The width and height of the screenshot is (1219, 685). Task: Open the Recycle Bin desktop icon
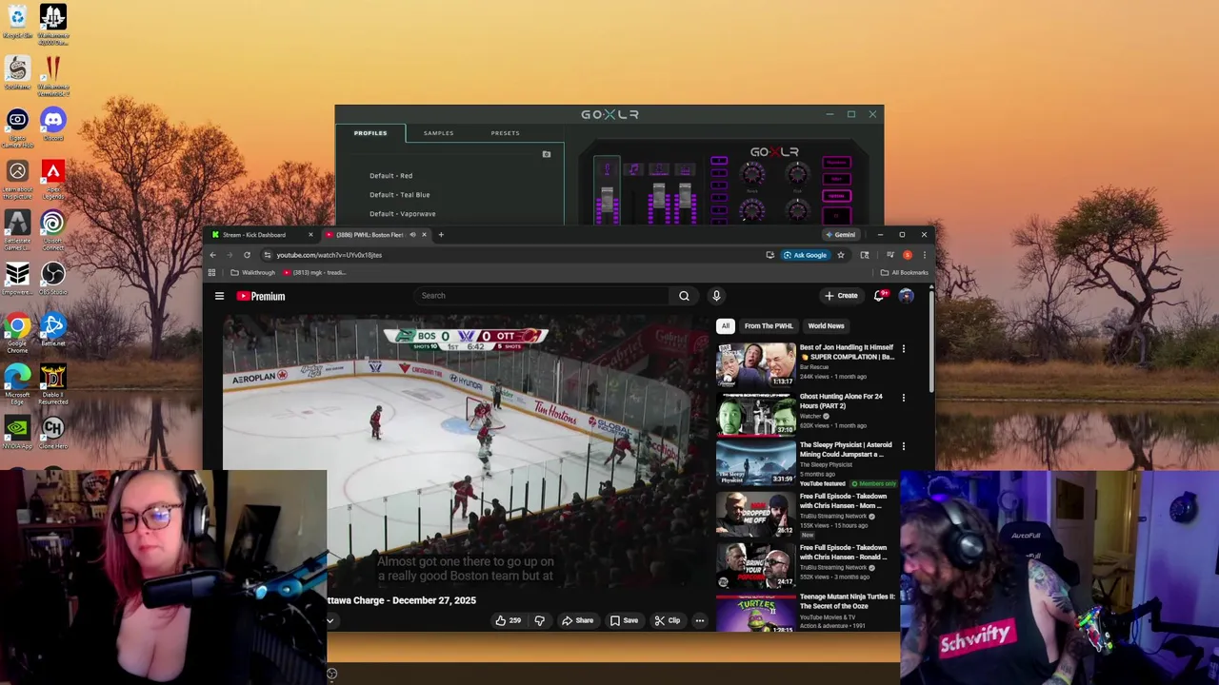point(17,21)
